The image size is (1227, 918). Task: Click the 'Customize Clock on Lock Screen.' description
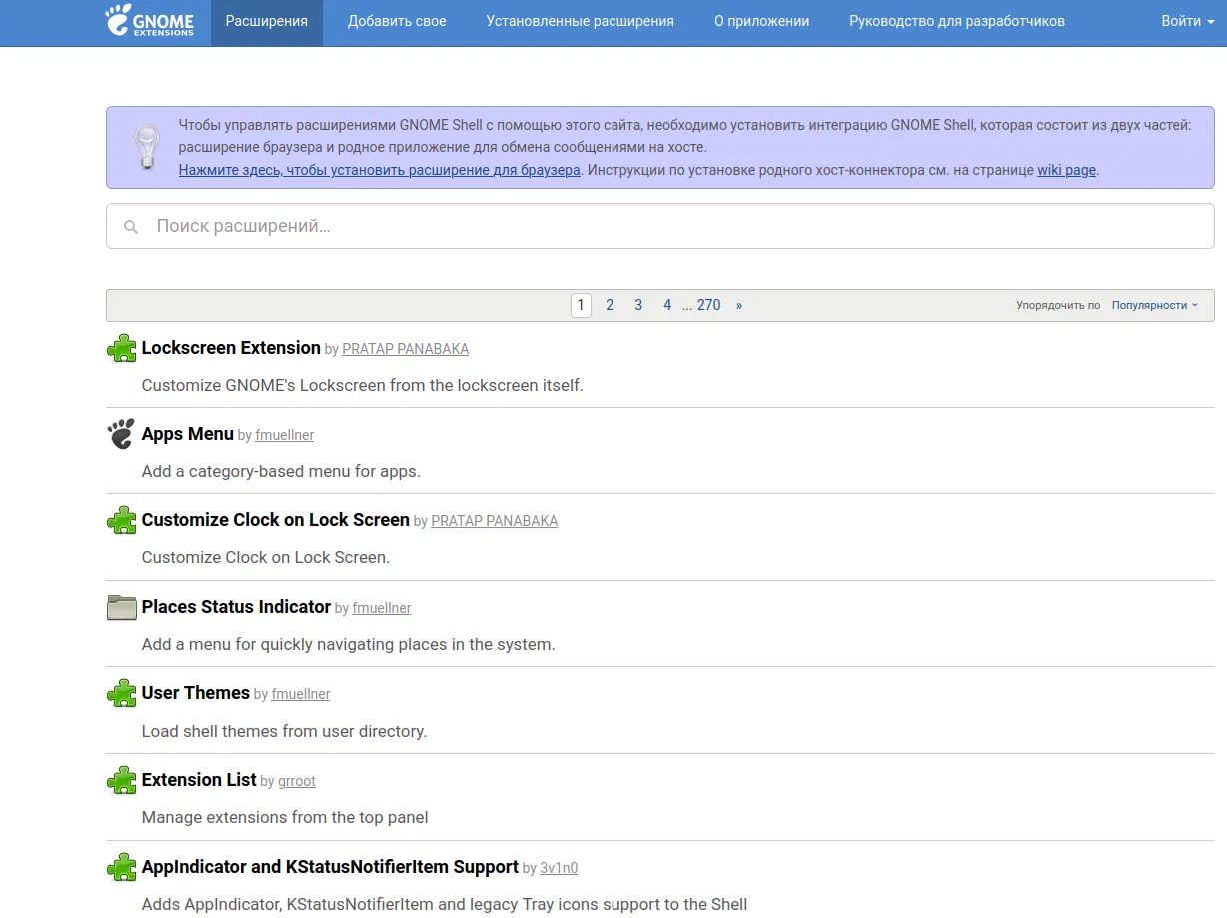point(266,557)
